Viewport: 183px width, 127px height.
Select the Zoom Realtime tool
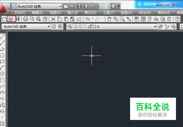click(x=115, y=19)
